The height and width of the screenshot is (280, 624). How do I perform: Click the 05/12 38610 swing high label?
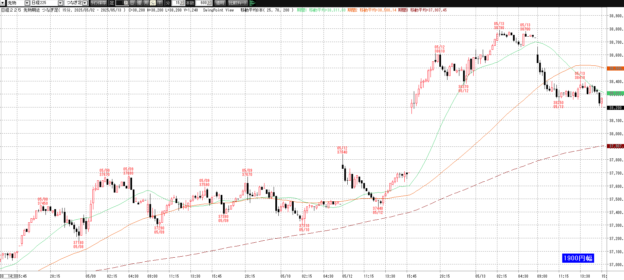tap(440, 49)
